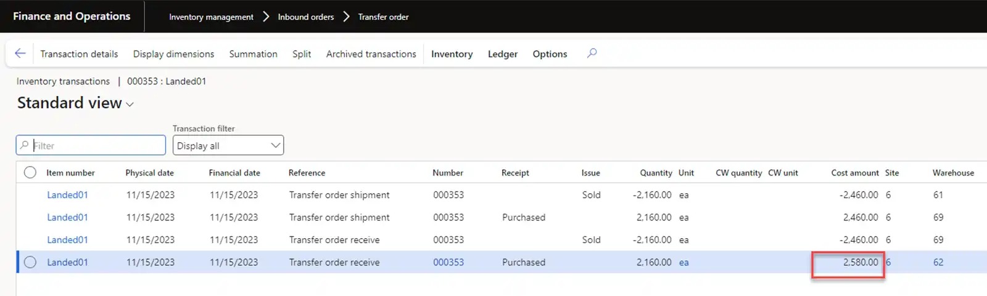The height and width of the screenshot is (296, 987).
Task: Click the Summation button
Action: pyautogui.click(x=253, y=54)
